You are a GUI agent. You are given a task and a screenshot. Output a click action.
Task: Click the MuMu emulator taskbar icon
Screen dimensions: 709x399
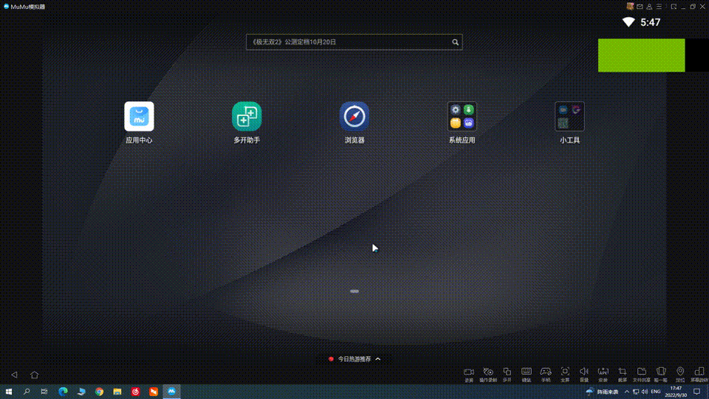pos(171,392)
